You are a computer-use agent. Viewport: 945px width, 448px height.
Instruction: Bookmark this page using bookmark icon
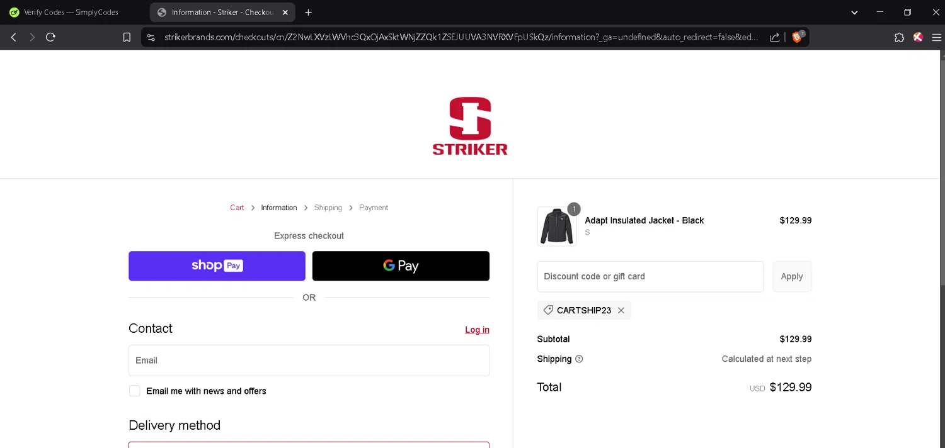(127, 37)
